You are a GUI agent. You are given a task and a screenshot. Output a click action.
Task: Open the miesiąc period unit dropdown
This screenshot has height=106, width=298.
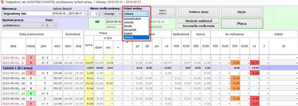pyautogui.click(x=113, y=14)
